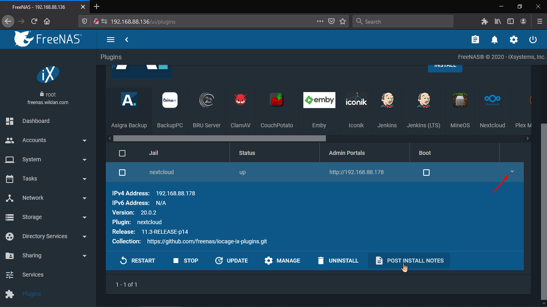547x307 pixels.
Task: View Post Install Notes
Action: [x=409, y=261]
